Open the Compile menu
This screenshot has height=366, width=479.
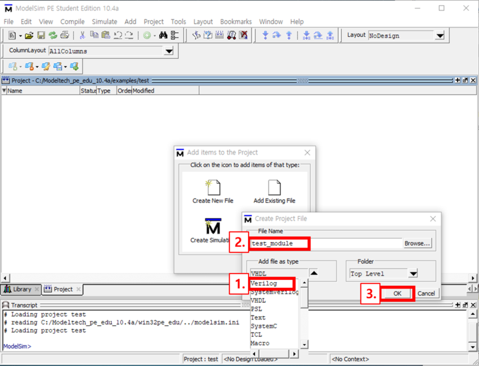72,22
